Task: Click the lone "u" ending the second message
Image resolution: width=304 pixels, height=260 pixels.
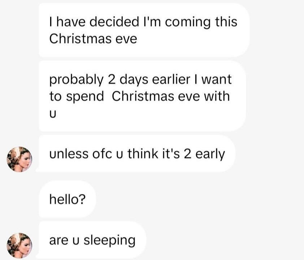Action: click(53, 114)
